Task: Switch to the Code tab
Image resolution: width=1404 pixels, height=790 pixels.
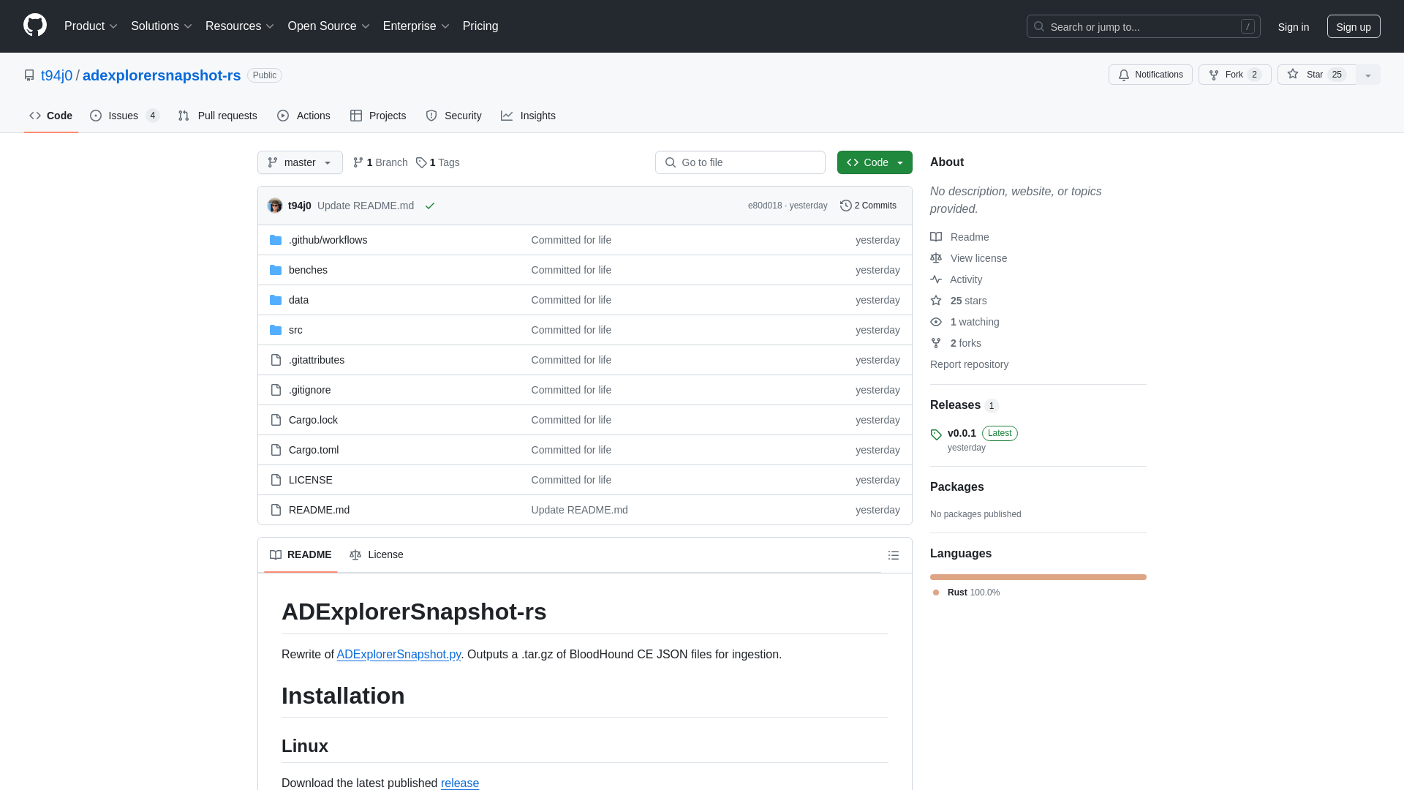Action: (51, 116)
